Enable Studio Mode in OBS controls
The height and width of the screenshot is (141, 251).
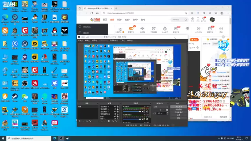click(179, 112)
